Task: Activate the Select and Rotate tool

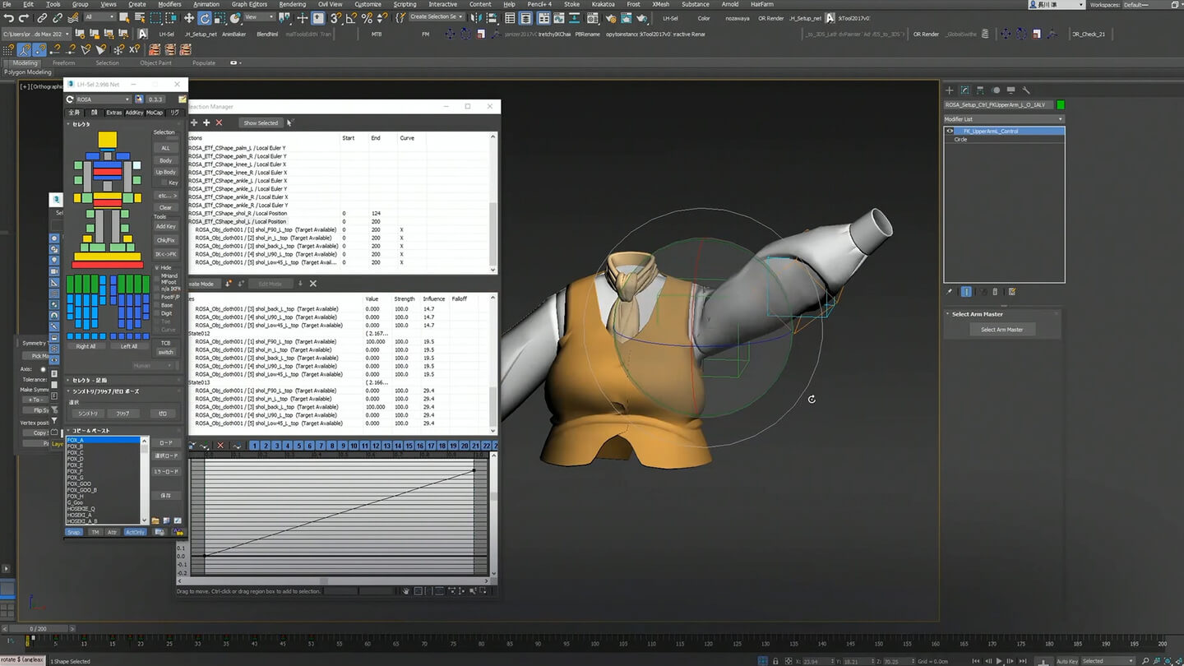Action: (x=205, y=18)
